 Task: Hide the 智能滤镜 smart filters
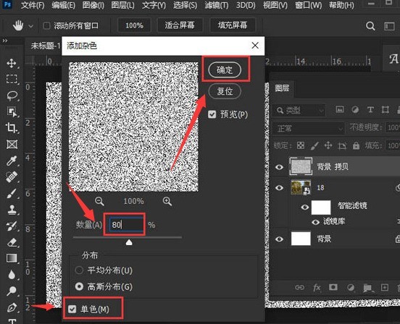304,207
